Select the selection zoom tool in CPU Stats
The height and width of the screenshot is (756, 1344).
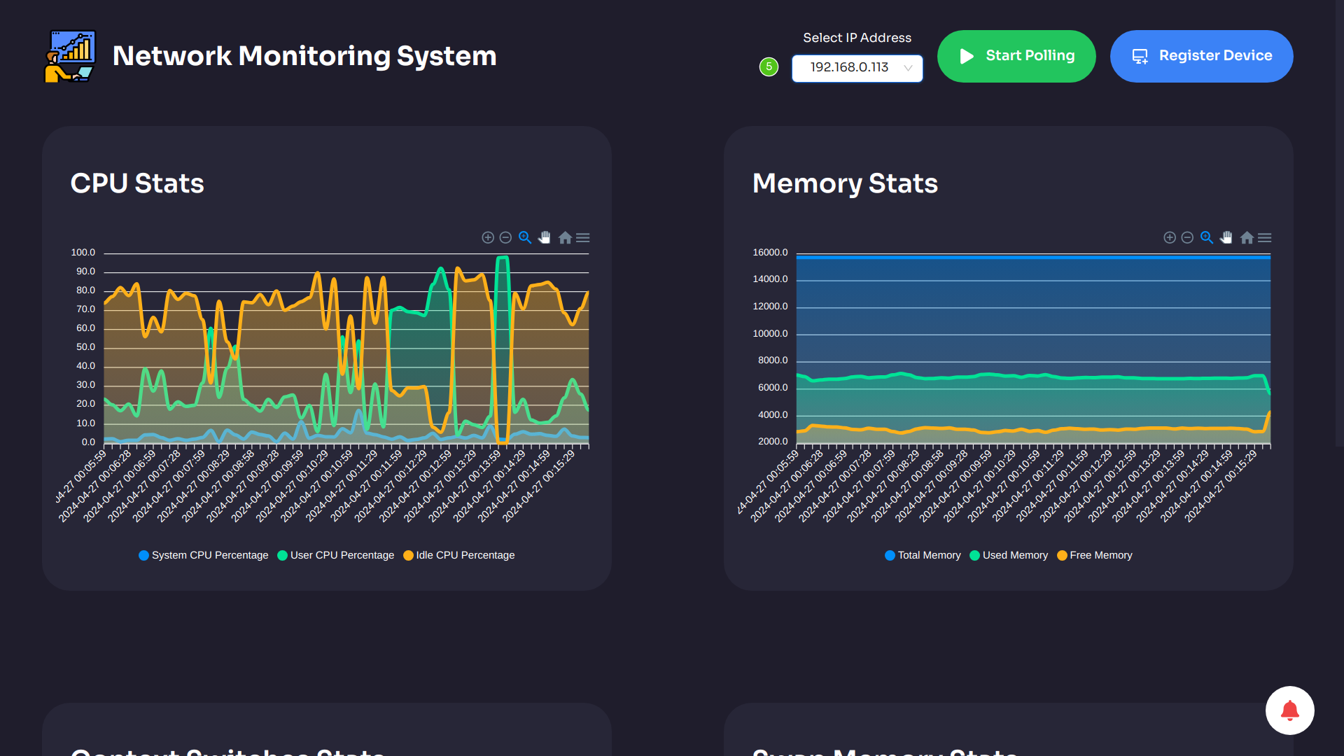tap(525, 238)
